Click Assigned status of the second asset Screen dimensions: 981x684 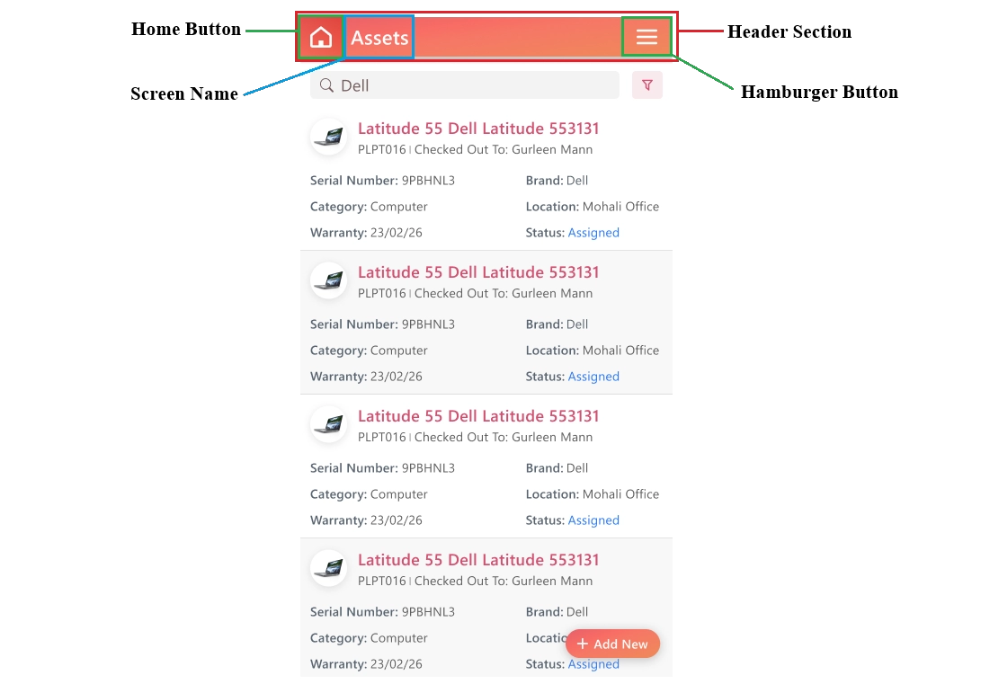click(x=593, y=377)
